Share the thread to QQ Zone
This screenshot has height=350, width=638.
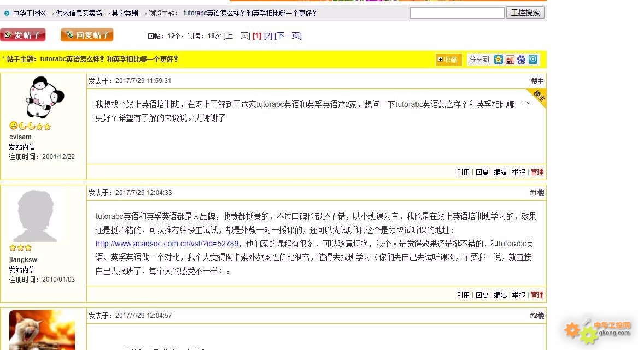[499, 60]
